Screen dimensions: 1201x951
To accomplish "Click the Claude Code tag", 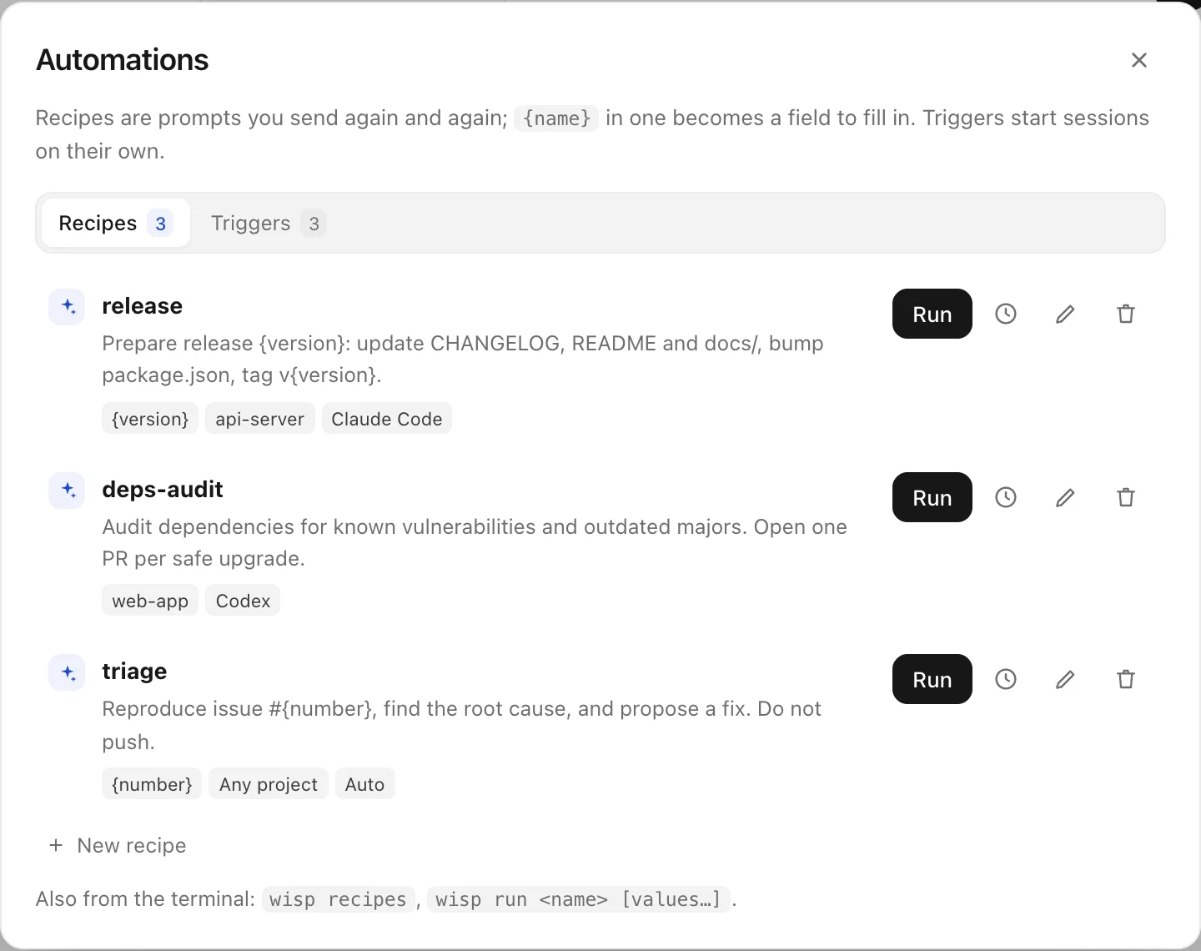I will [x=387, y=419].
